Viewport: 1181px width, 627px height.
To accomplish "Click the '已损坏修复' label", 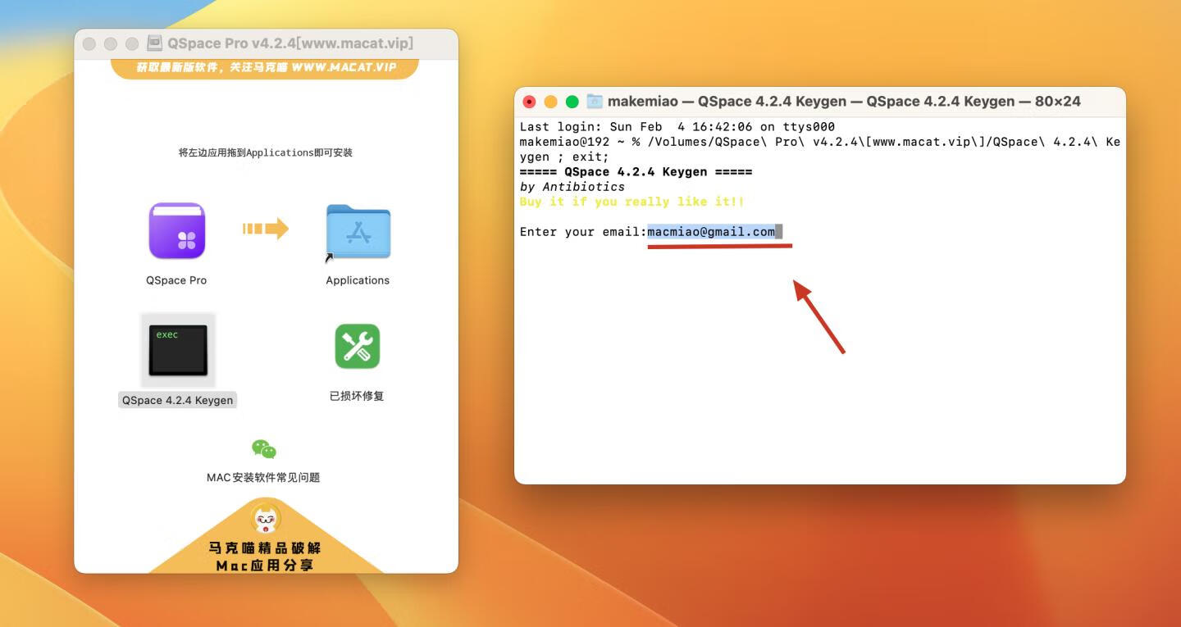I will 357,396.
